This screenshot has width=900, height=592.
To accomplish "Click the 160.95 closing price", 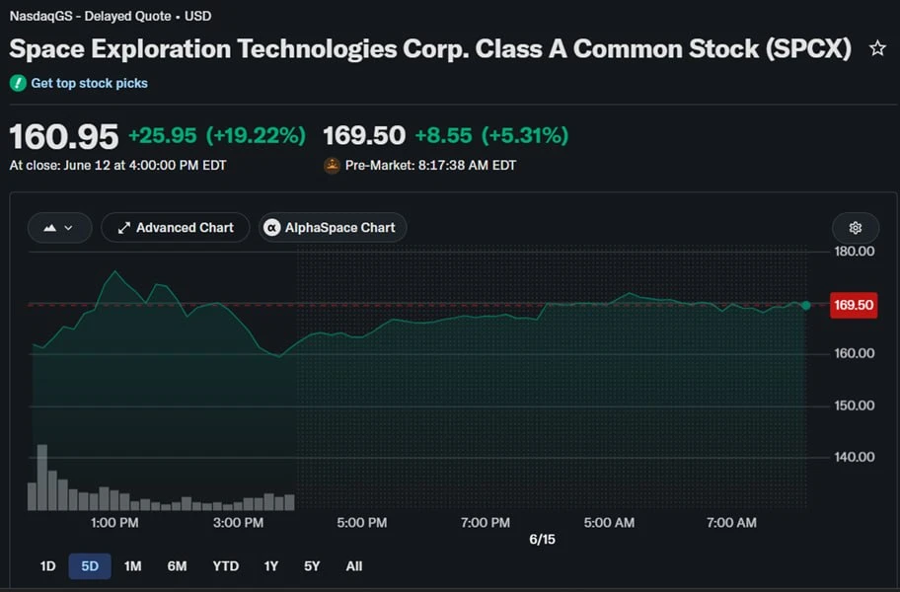I will [64, 137].
